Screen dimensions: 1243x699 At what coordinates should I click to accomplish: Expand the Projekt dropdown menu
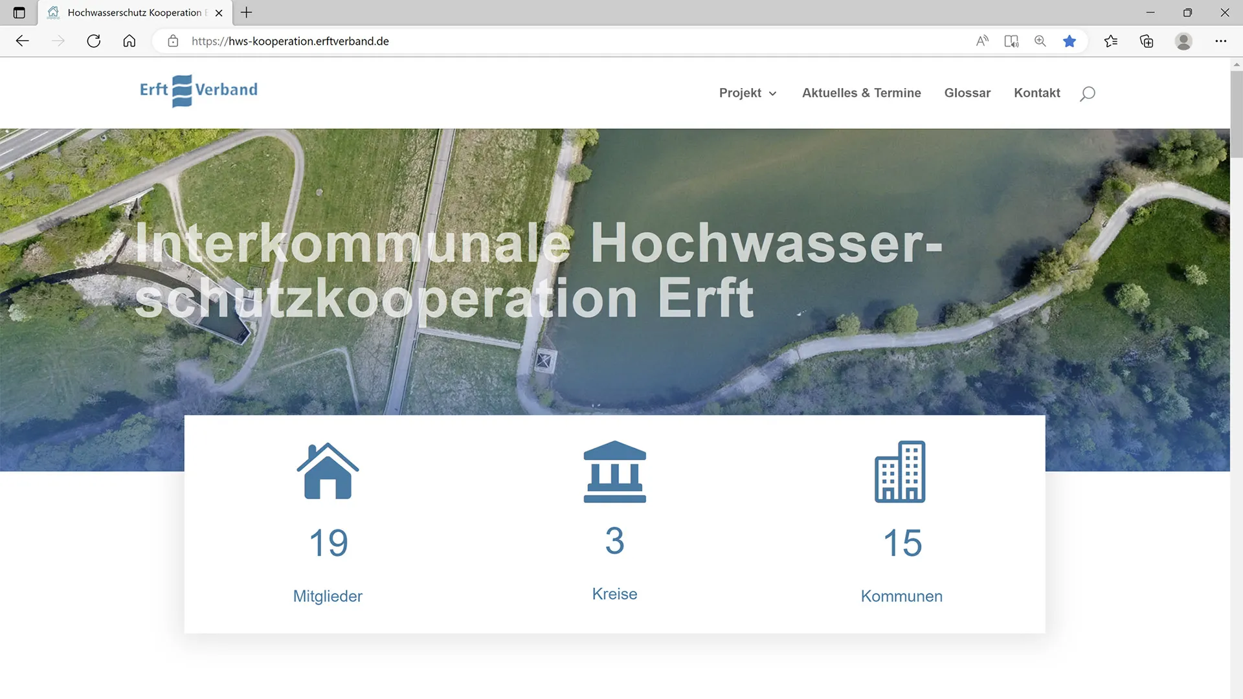click(x=748, y=93)
